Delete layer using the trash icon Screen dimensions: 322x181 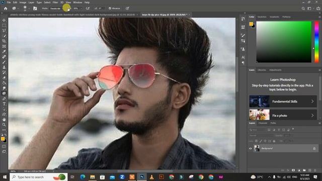coord(315,170)
